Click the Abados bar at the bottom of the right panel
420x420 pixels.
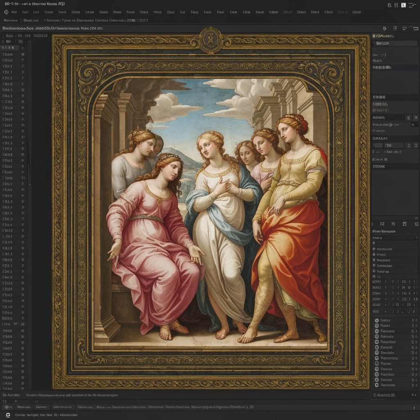point(394,395)
